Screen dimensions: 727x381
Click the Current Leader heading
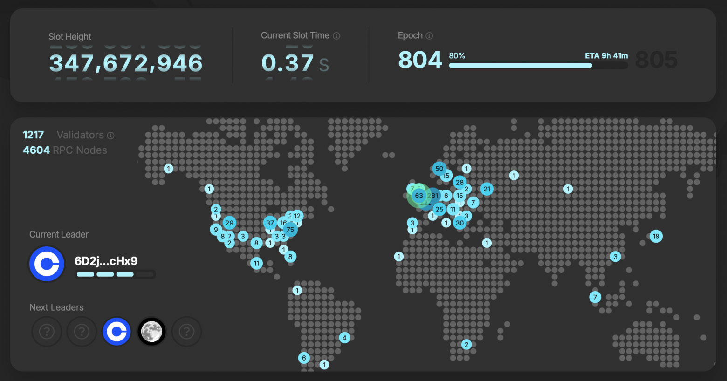59,234
